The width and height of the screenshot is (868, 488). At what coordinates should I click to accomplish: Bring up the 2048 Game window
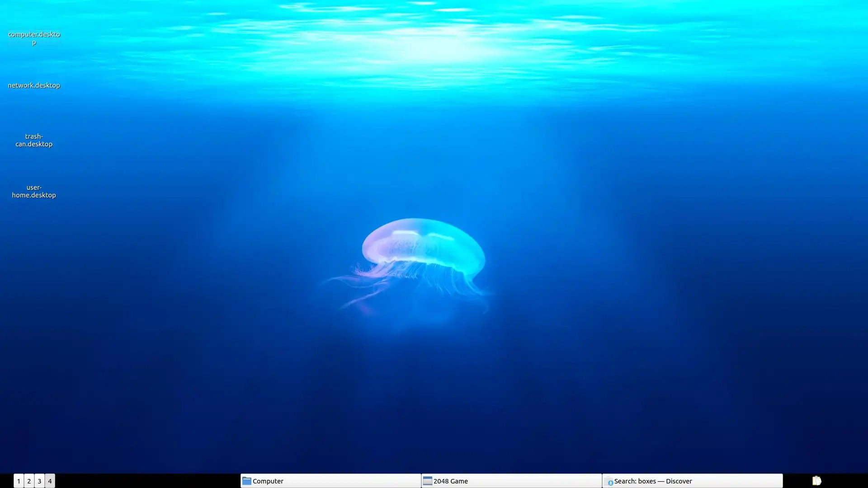point(511,481)
